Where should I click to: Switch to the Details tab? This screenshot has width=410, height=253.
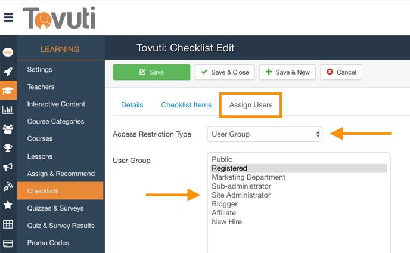point(132,105)
